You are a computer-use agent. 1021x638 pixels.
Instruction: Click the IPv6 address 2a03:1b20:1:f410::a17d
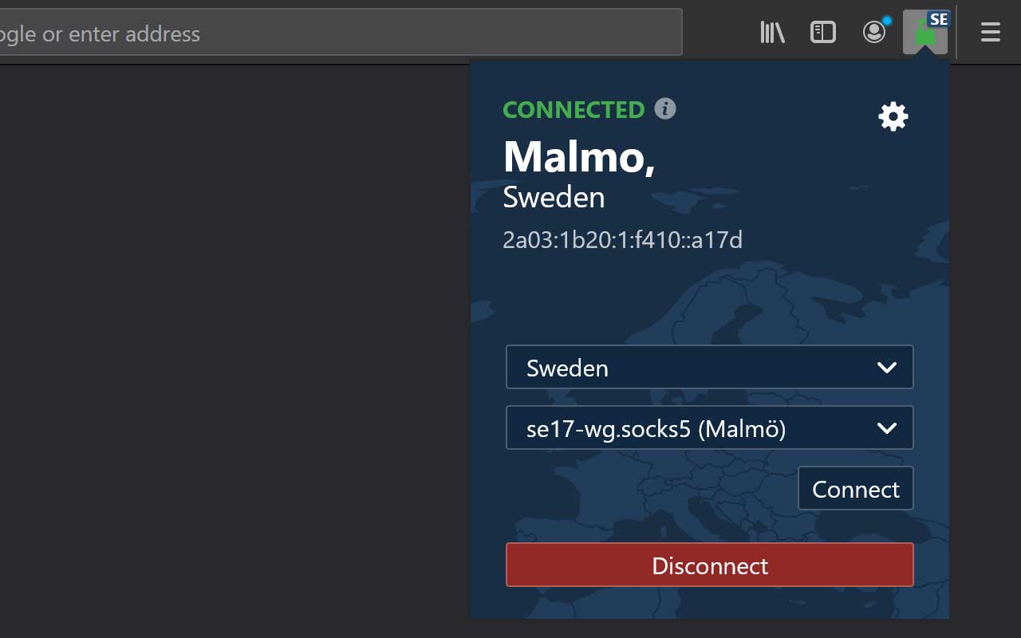(x=622, y=239)
